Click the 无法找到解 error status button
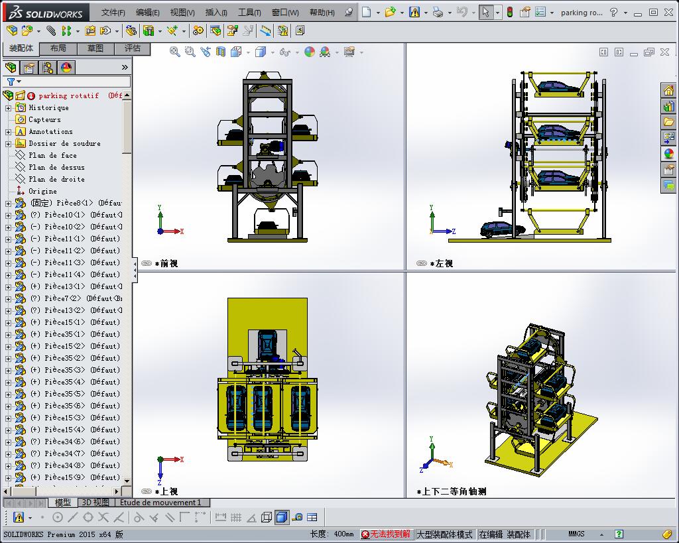 (387, 534)
